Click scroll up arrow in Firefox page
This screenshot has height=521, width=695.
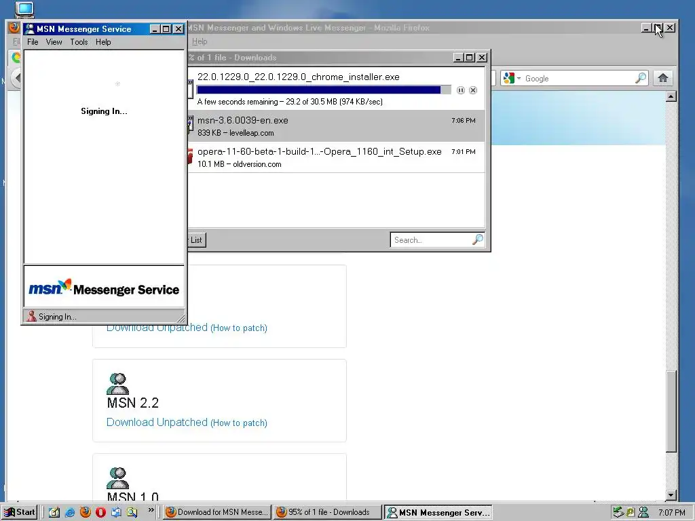671,96
